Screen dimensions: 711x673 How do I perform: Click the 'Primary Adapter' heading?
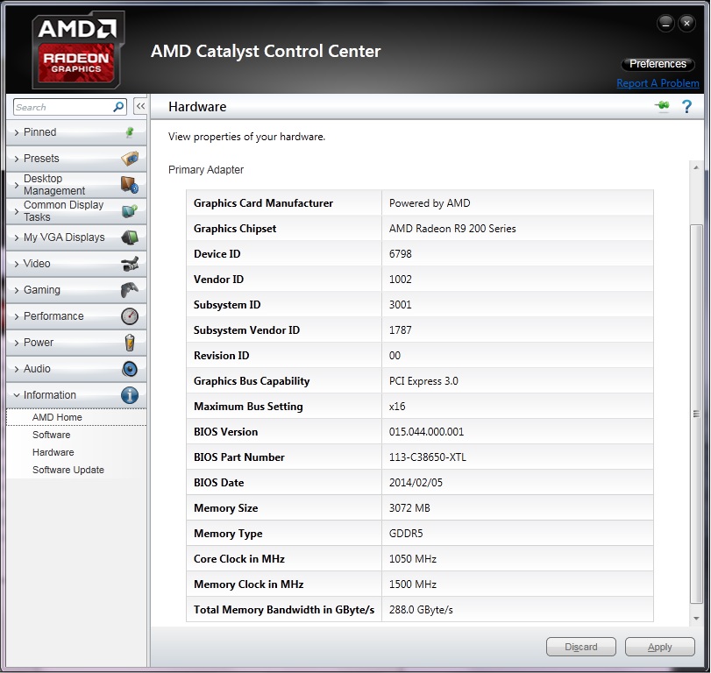tap(205, 169)
